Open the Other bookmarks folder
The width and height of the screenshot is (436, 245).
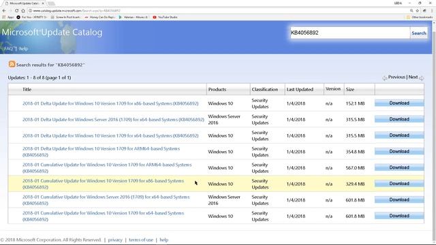click(x=420, y=17)
